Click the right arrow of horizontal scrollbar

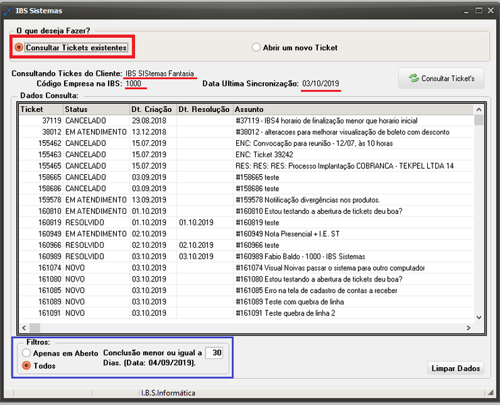(468, 328)
